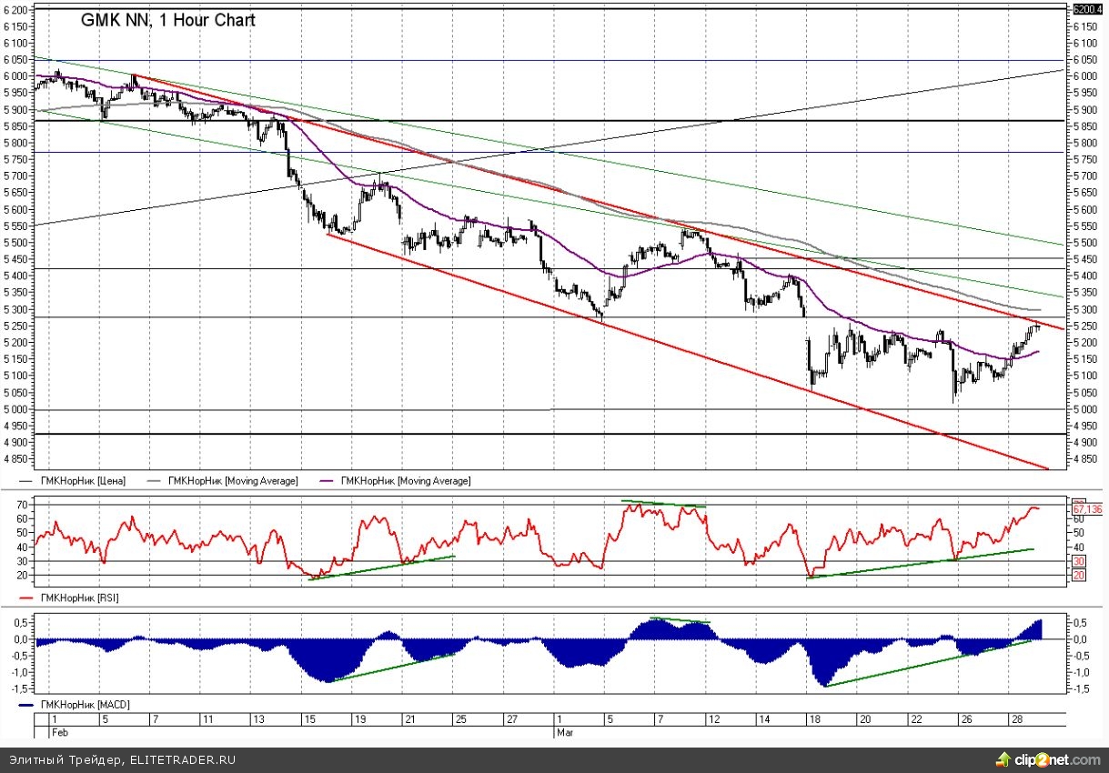Select the ГМКНорНик [RSI] legend label

click(80, 597)
